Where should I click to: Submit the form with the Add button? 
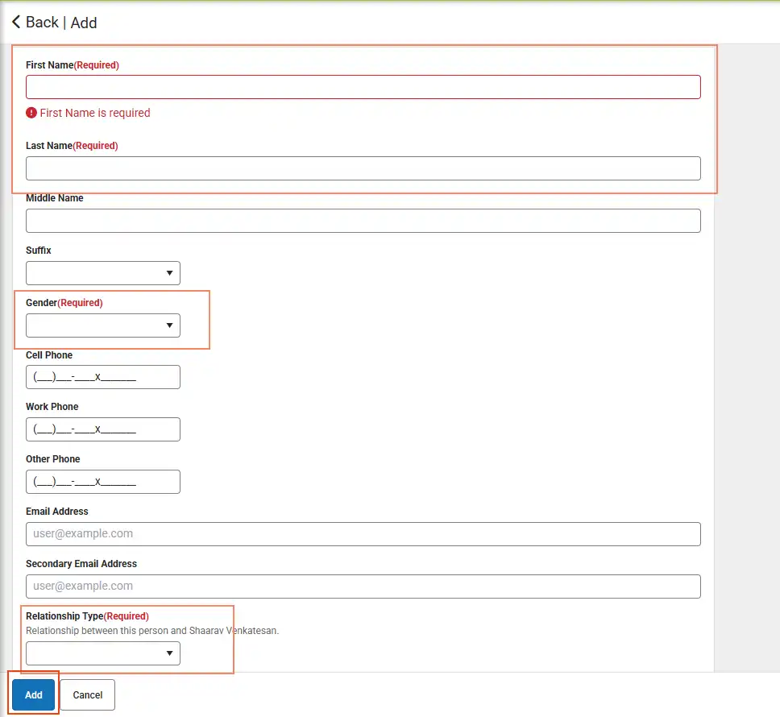tap(33, 694)
